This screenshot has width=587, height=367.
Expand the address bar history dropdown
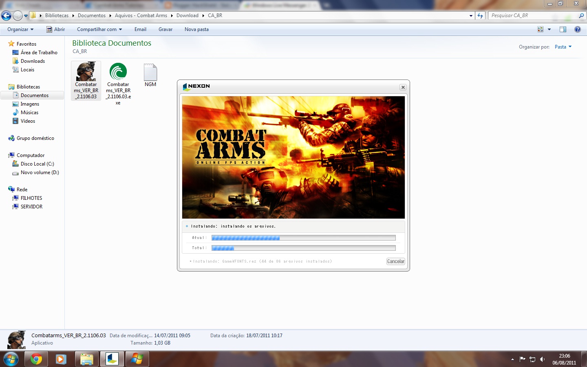coord(471,15)
